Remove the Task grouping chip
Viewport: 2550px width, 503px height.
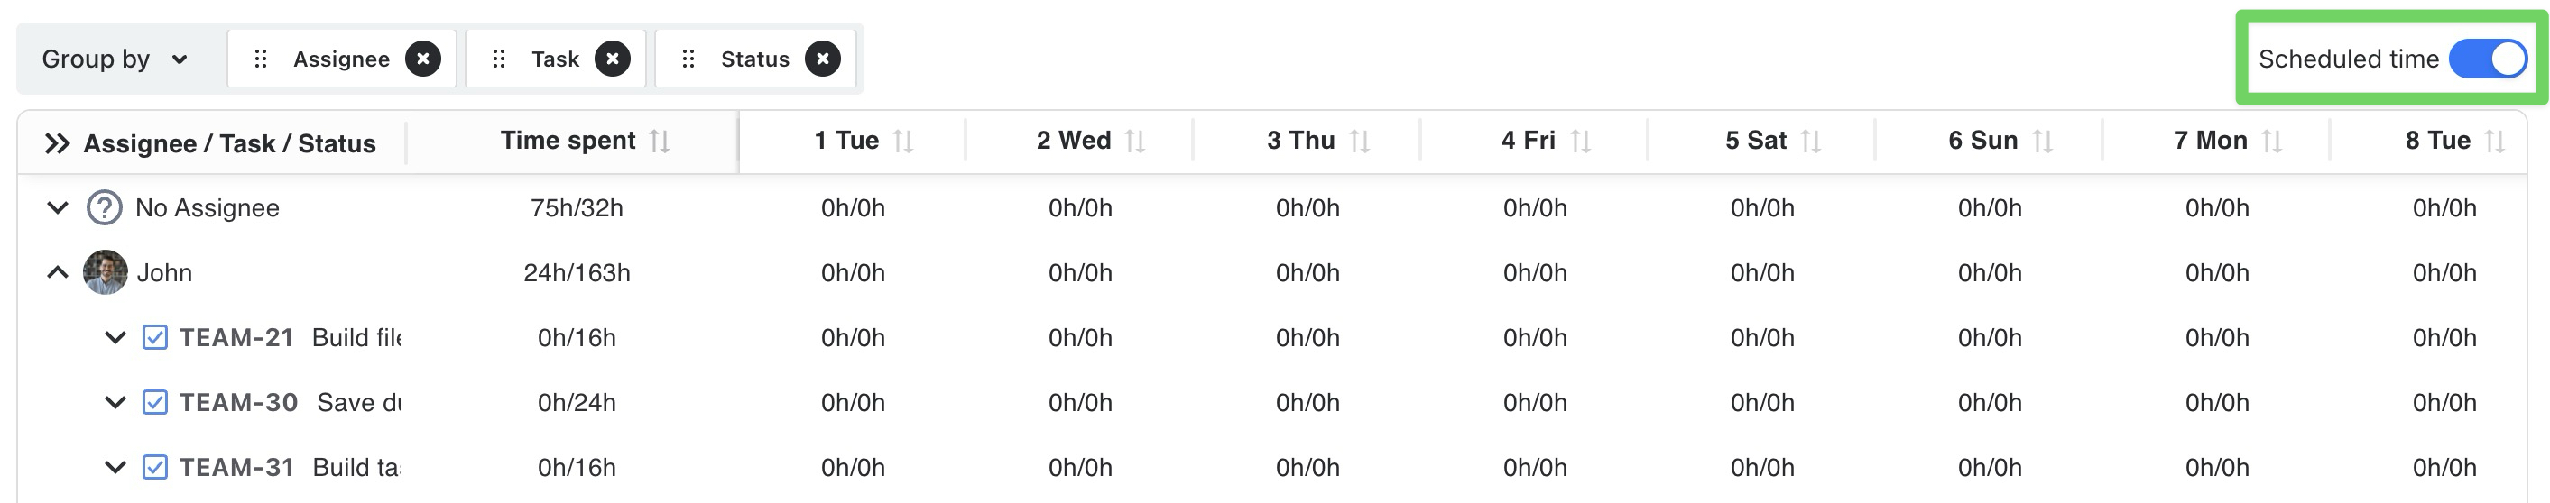[x=613, y=59]
